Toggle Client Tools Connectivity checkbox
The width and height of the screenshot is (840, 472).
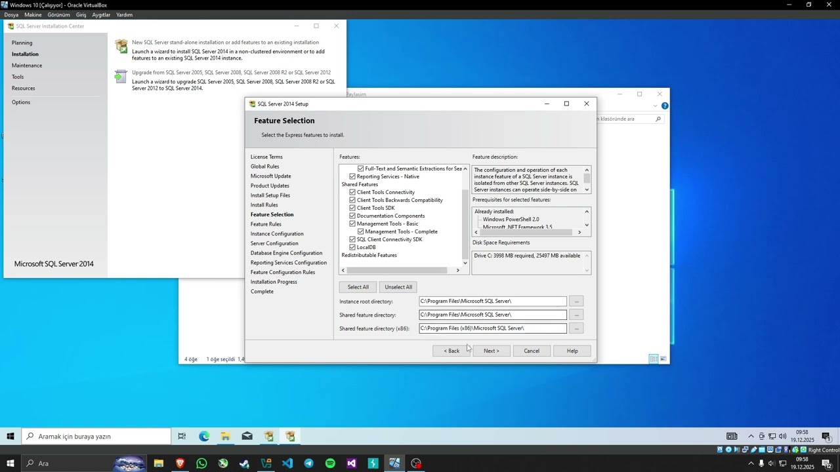(x=352, y=192)
